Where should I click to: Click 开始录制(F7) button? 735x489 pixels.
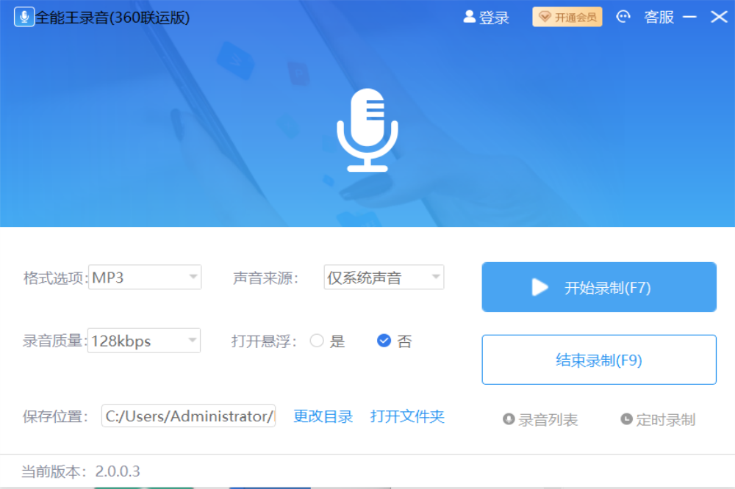point(599,287)
